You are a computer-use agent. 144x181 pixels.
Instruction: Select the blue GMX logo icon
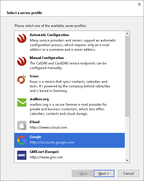(x=22, y=155)
